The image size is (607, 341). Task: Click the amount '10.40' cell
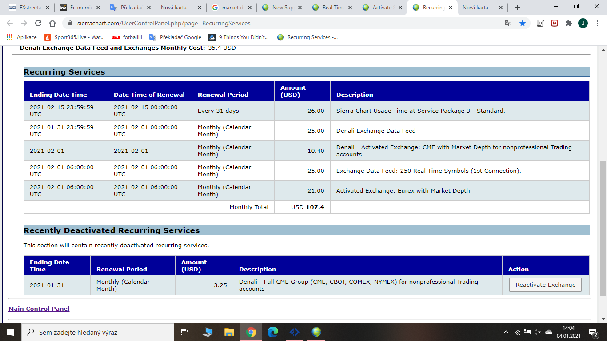click(x=302, y=151)
